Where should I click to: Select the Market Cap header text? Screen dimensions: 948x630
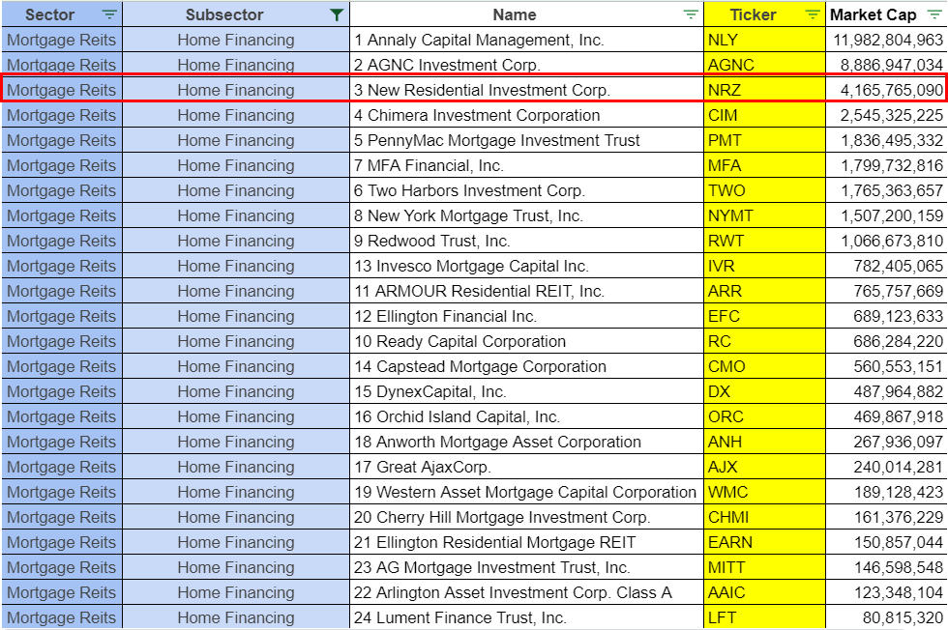(x=873, y=14)
